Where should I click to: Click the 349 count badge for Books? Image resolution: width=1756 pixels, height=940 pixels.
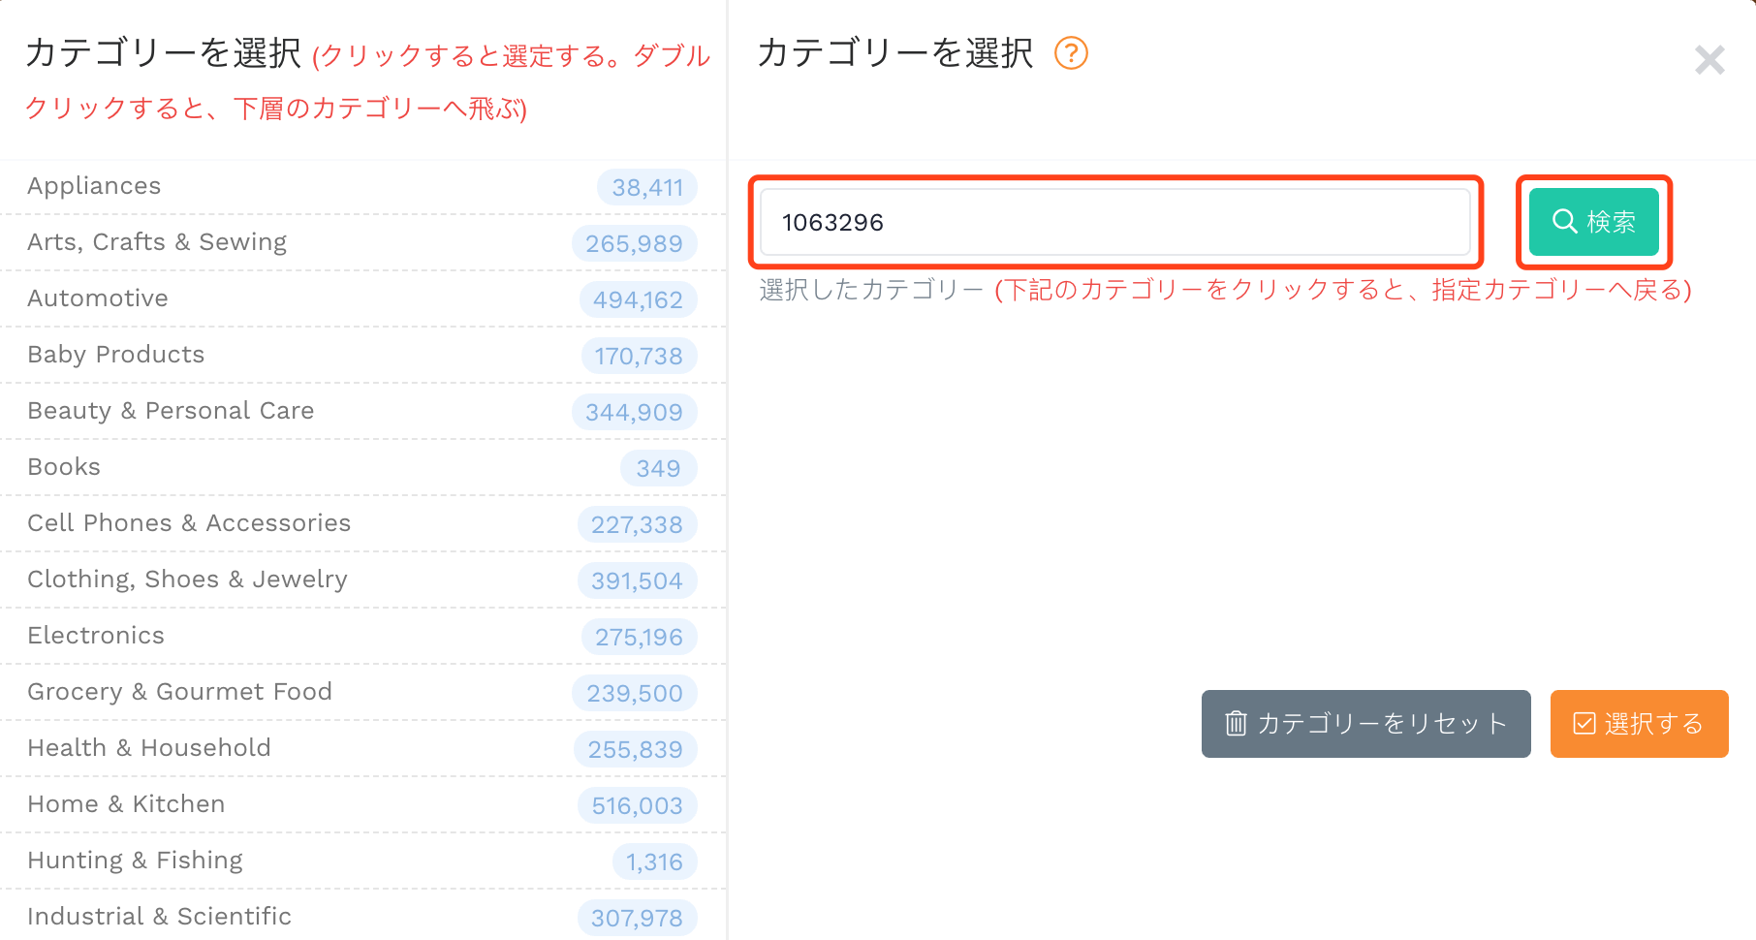[659, 468]
